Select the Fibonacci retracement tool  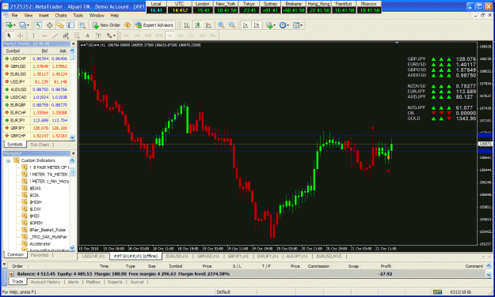(x=77, y=36)
